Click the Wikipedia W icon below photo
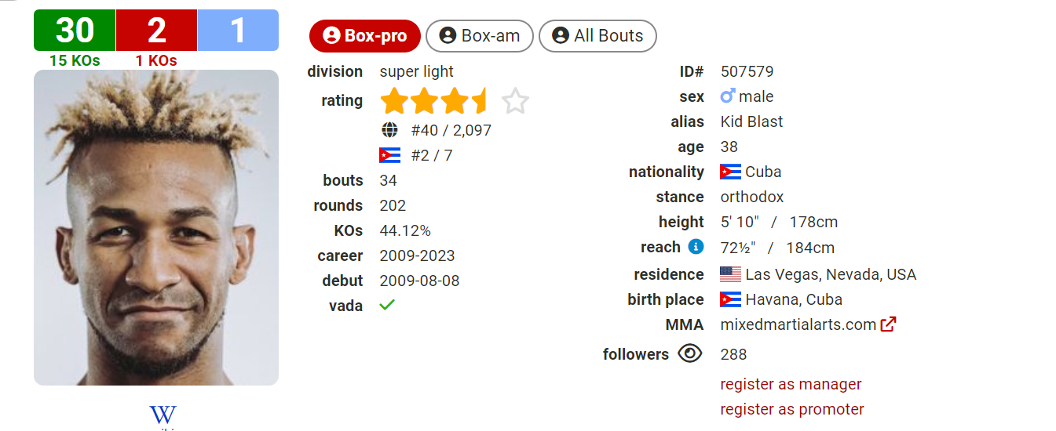Viewport: 1056px width, 431px height. (163, 415)
